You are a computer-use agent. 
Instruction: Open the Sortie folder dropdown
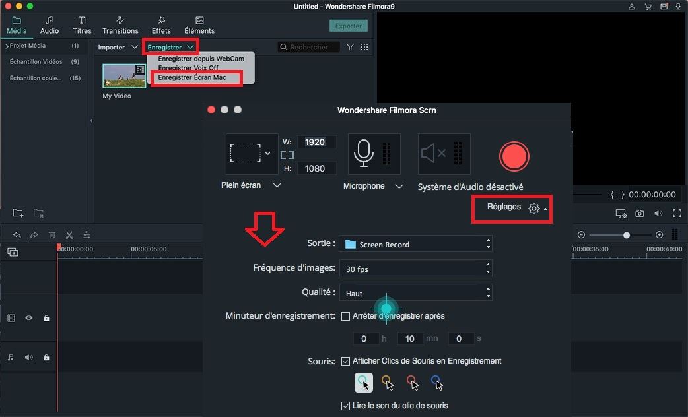pos(415,244)
